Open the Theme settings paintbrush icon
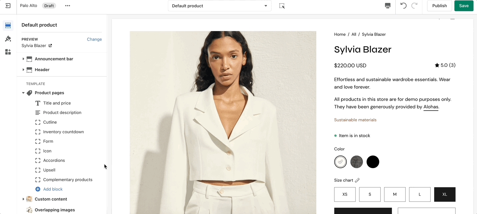This screenshot has height=214, width=477. click(x=8, y=39)
